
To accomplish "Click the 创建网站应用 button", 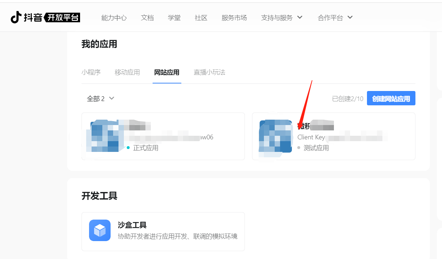I will pos(391,99).
